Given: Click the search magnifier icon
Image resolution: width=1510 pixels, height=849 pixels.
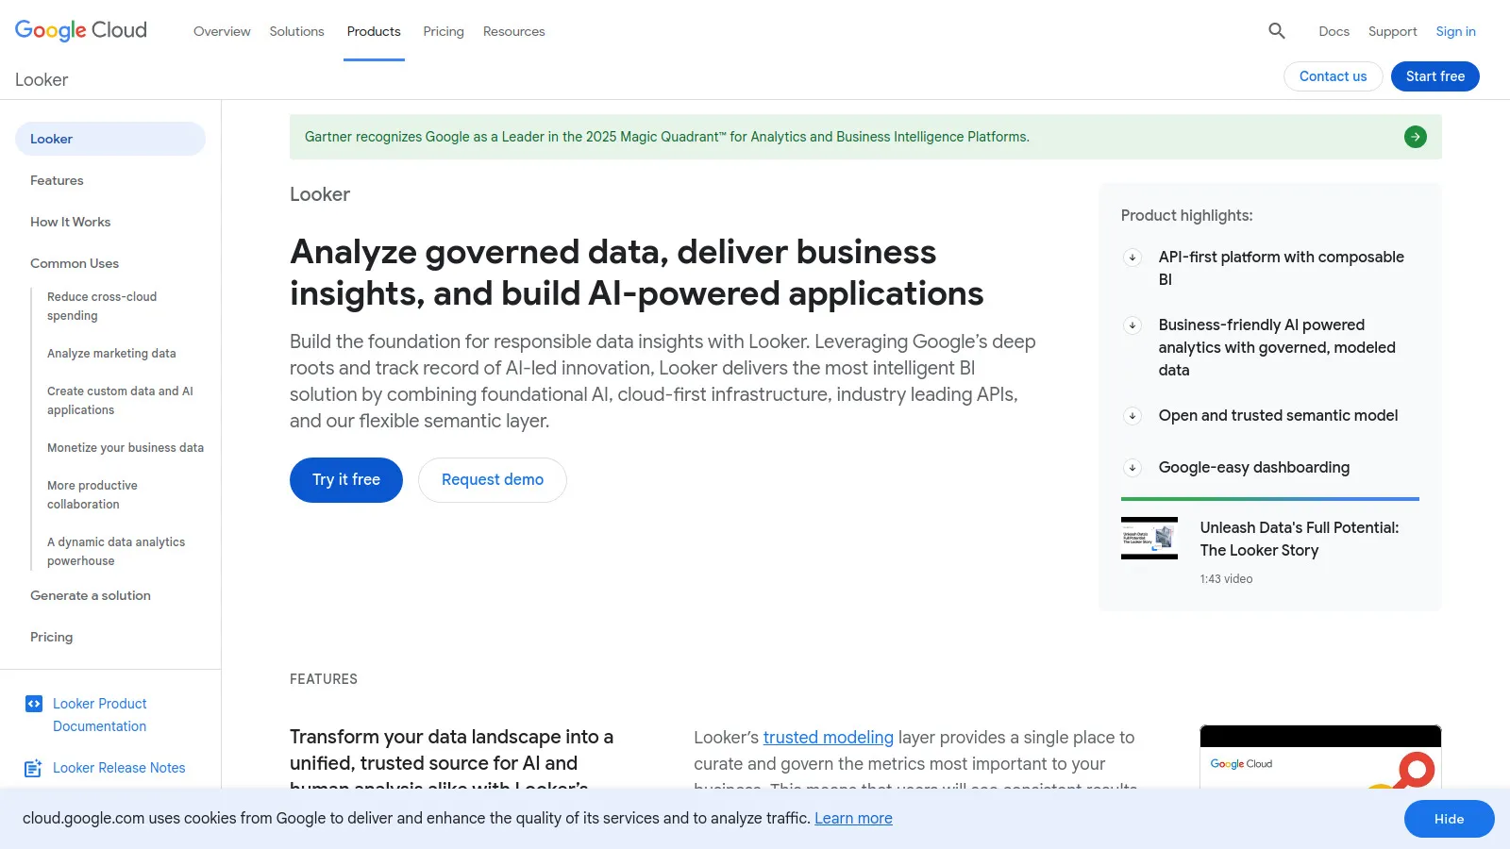Looking at the screenshot, I should pyautogui.click(x=1276, y=31).
